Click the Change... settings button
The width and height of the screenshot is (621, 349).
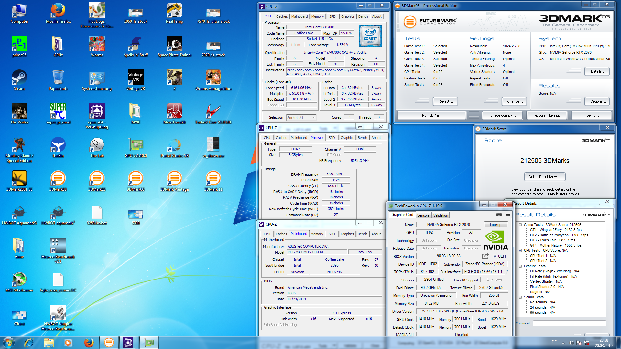pyautogui.click(x=515, y=101)
